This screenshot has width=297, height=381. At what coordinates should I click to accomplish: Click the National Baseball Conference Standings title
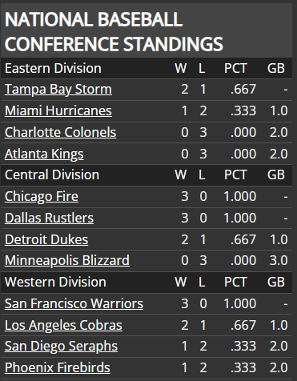pyautogui.click(x=114, y=31)
